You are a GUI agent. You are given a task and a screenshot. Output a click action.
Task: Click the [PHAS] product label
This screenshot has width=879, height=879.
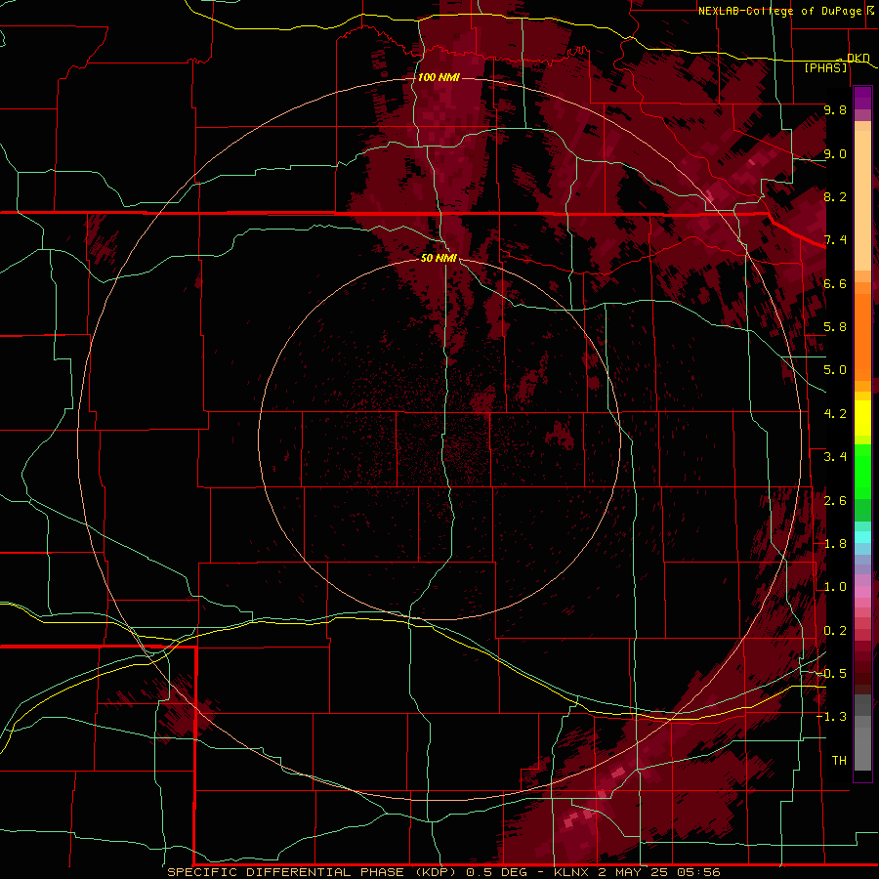[x=825, y=67]
